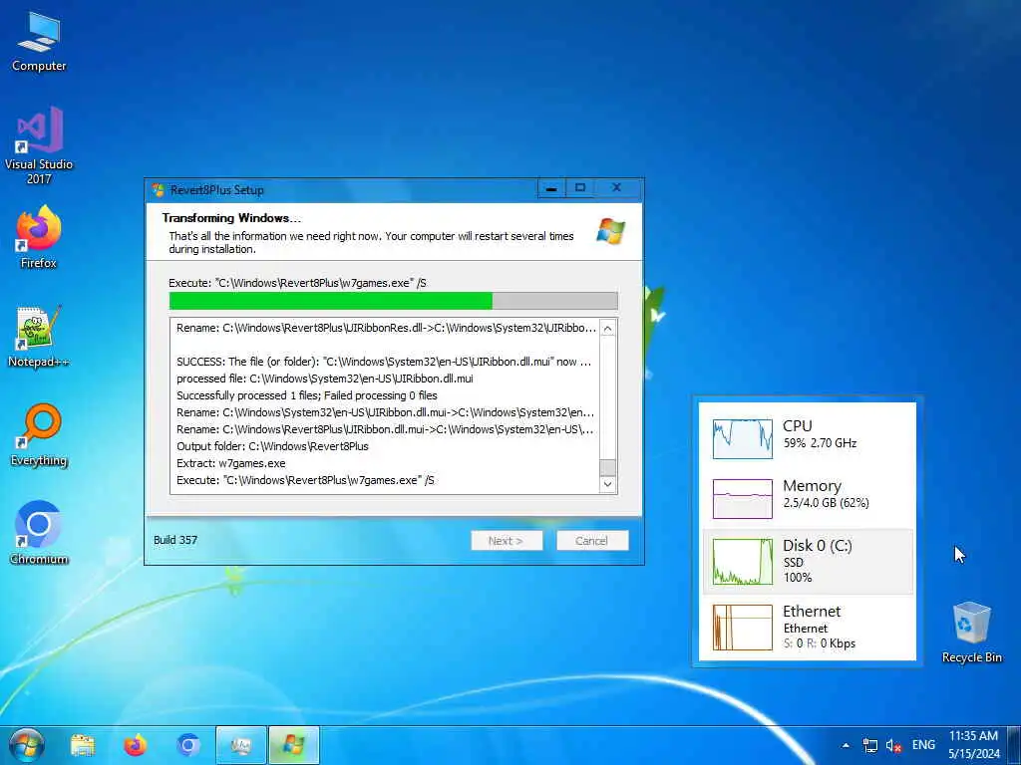Click the Execute w7games.exe status text above progress
Image resolution: width=1021 pixels, height=765 pixels.
(297, 283)
